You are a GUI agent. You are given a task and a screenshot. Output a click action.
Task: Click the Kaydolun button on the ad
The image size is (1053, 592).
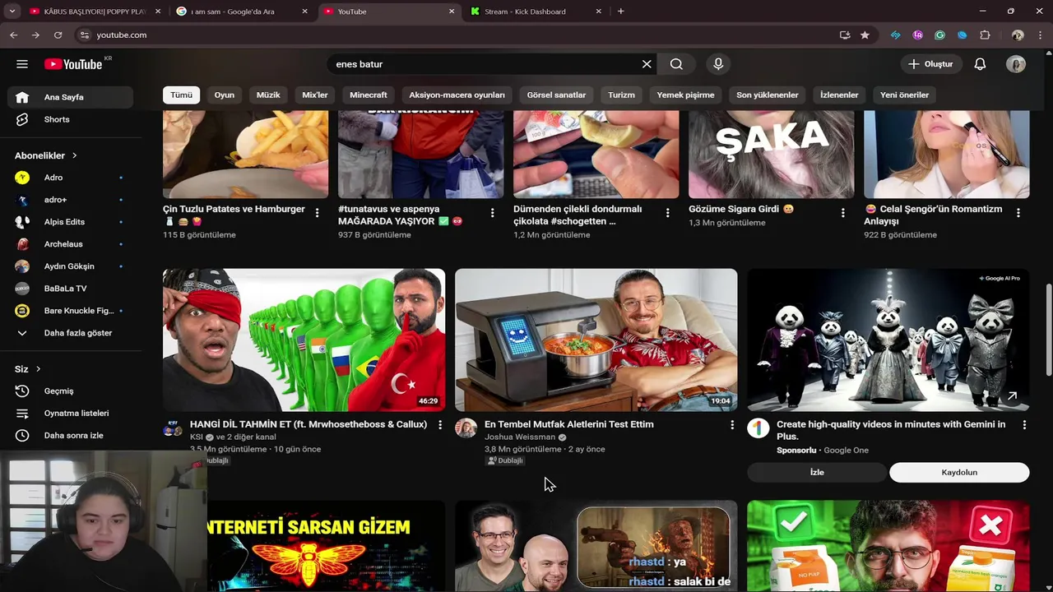click(959, 472)
